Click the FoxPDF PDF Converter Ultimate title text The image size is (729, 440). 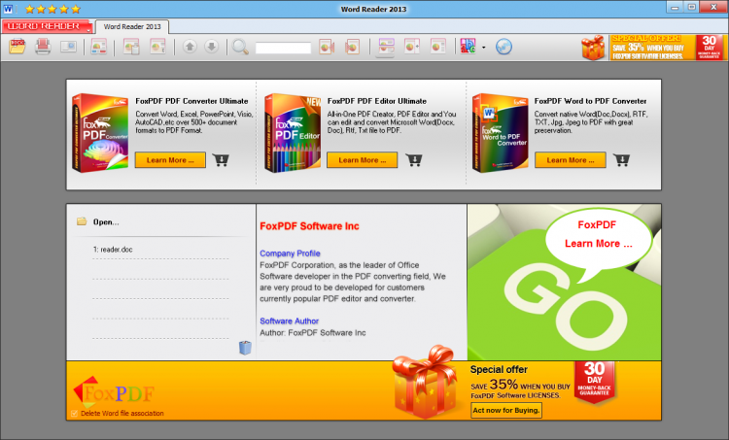click(191, 101)
